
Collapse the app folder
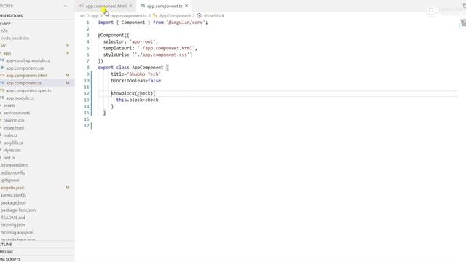click(7, 53)
